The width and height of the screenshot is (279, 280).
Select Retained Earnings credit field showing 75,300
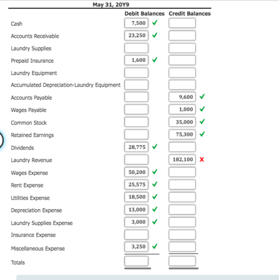[182, 134]
